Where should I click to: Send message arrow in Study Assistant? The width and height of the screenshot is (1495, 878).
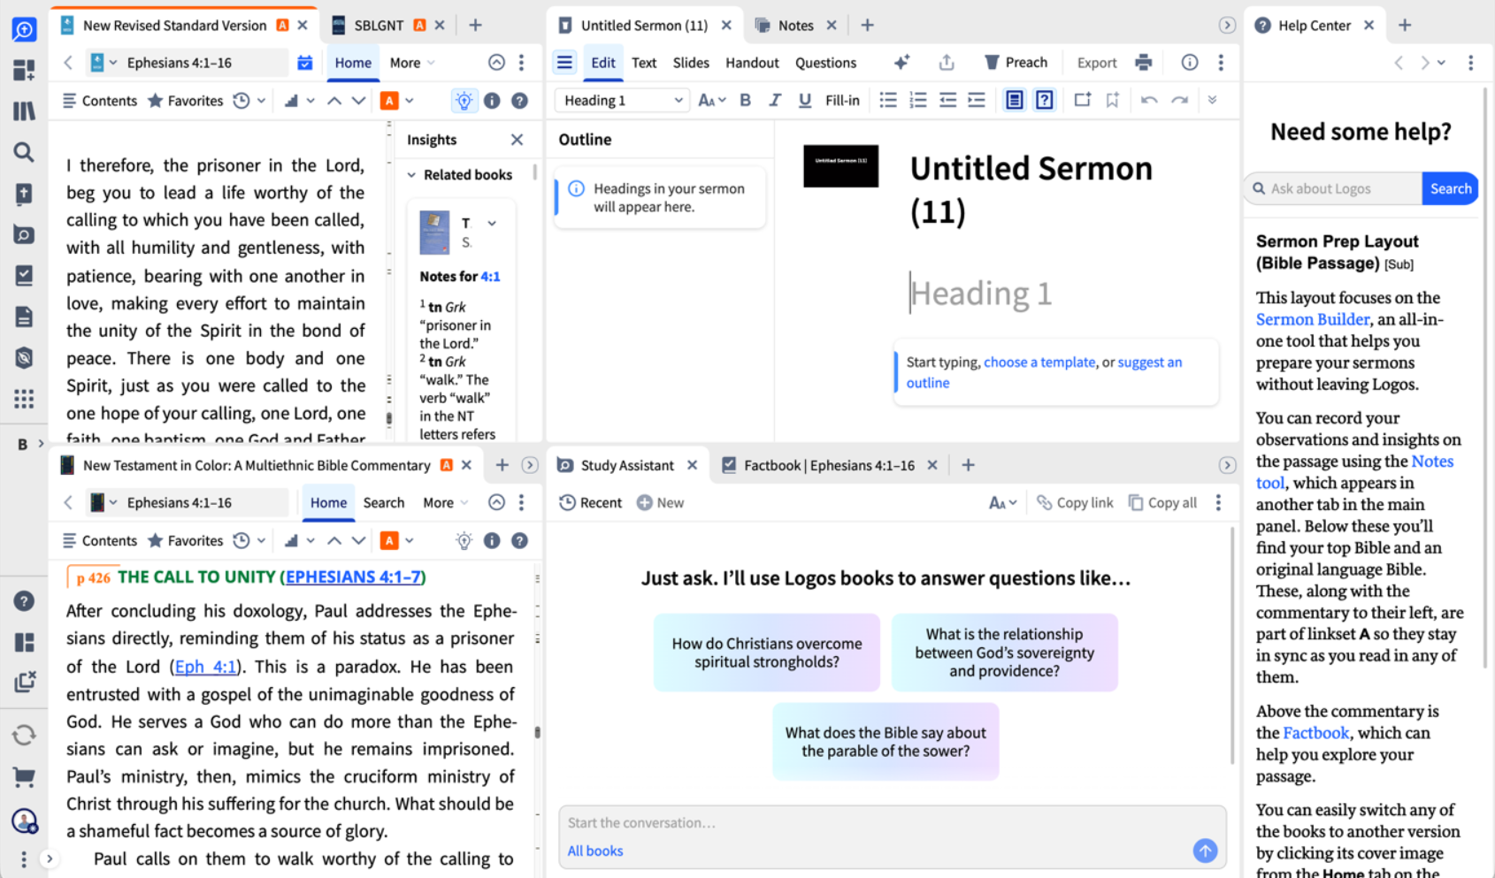coord(1205,851)
